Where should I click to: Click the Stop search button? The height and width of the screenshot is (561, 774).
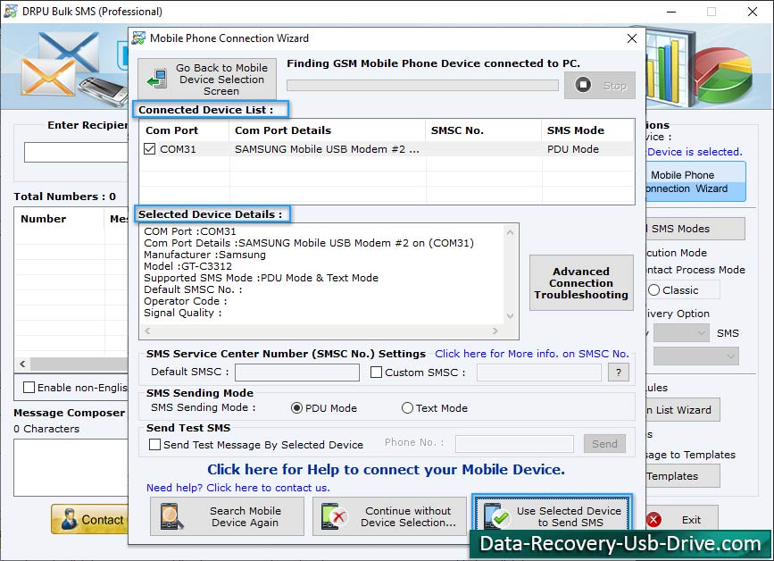pos(600,86)
